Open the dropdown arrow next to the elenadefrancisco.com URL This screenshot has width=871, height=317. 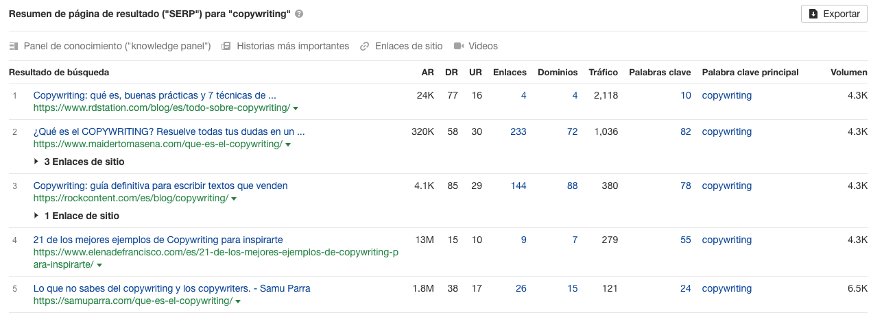coord(99,265)
